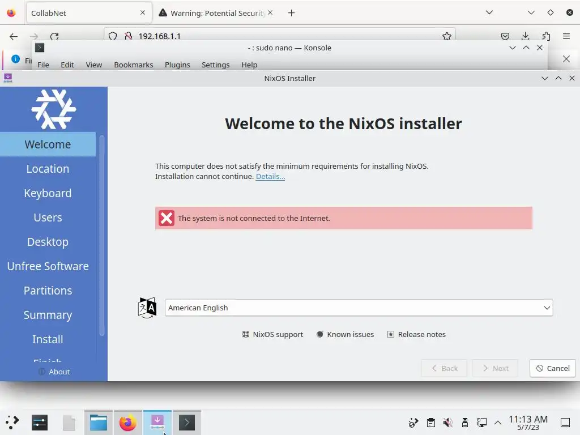Viewport: 580px width, 435px height.
Task: Click the 192.168.1.1 address bar
Action: click(x=280, y=36)
